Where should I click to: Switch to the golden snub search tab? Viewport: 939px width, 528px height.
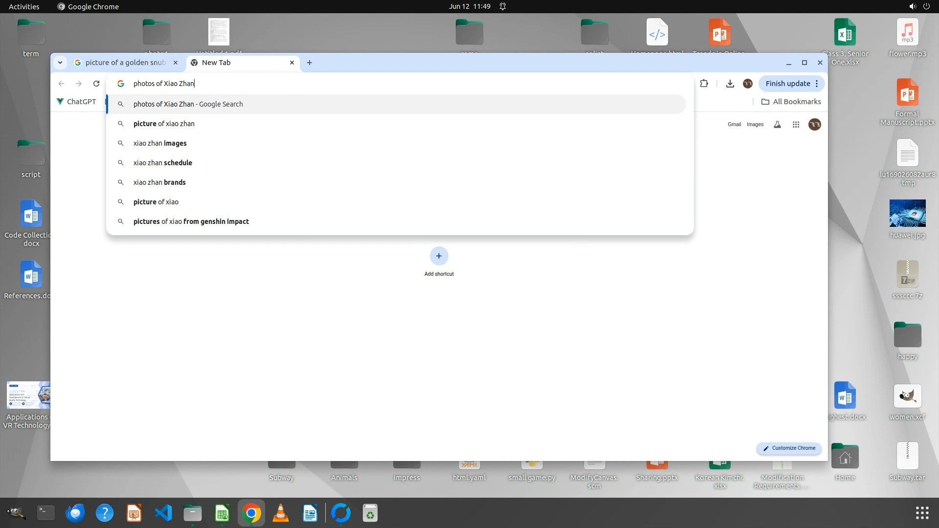coord(125,63)
